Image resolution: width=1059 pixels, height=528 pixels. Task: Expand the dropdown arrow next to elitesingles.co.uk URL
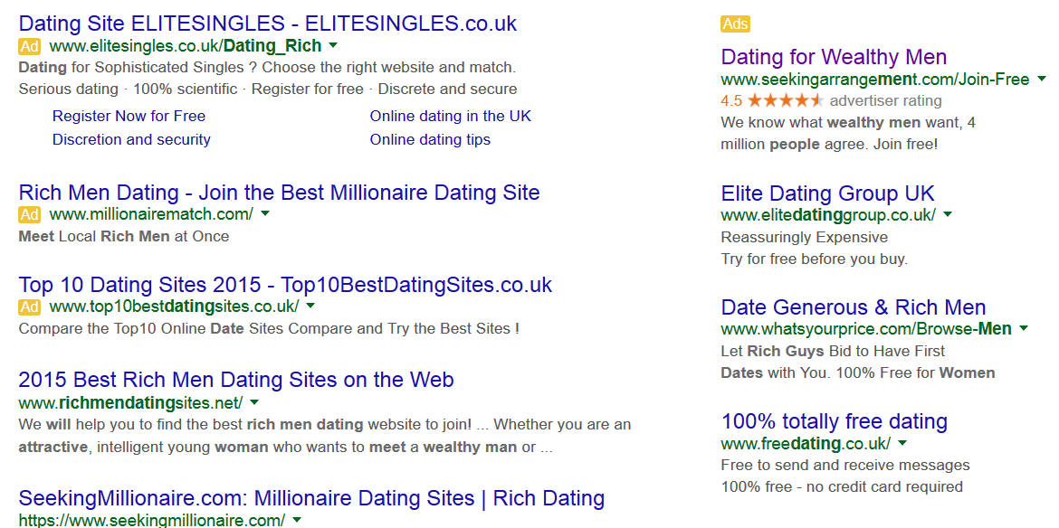[333, 45]
